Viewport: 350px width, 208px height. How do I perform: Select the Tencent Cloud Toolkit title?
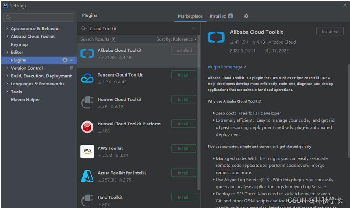pos(120,75)
